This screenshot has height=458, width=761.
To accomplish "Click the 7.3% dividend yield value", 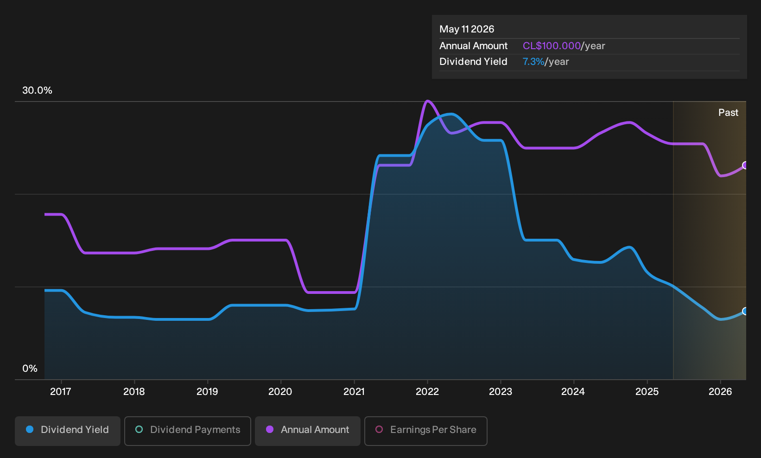I will [533, 62].
